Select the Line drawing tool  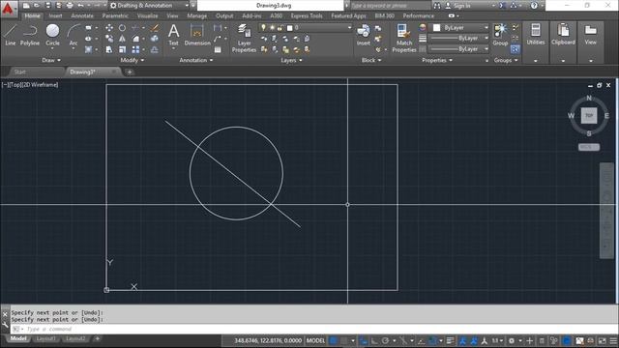click(x=11, y=35)
